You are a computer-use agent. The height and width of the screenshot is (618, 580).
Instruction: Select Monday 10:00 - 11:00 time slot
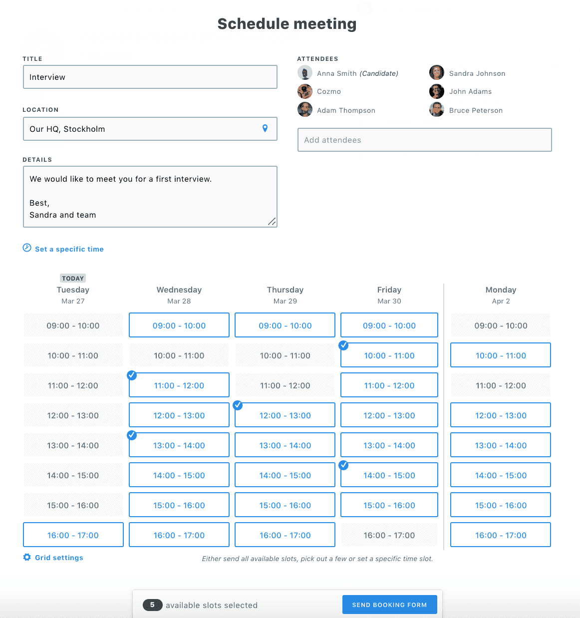pos(501,355)
